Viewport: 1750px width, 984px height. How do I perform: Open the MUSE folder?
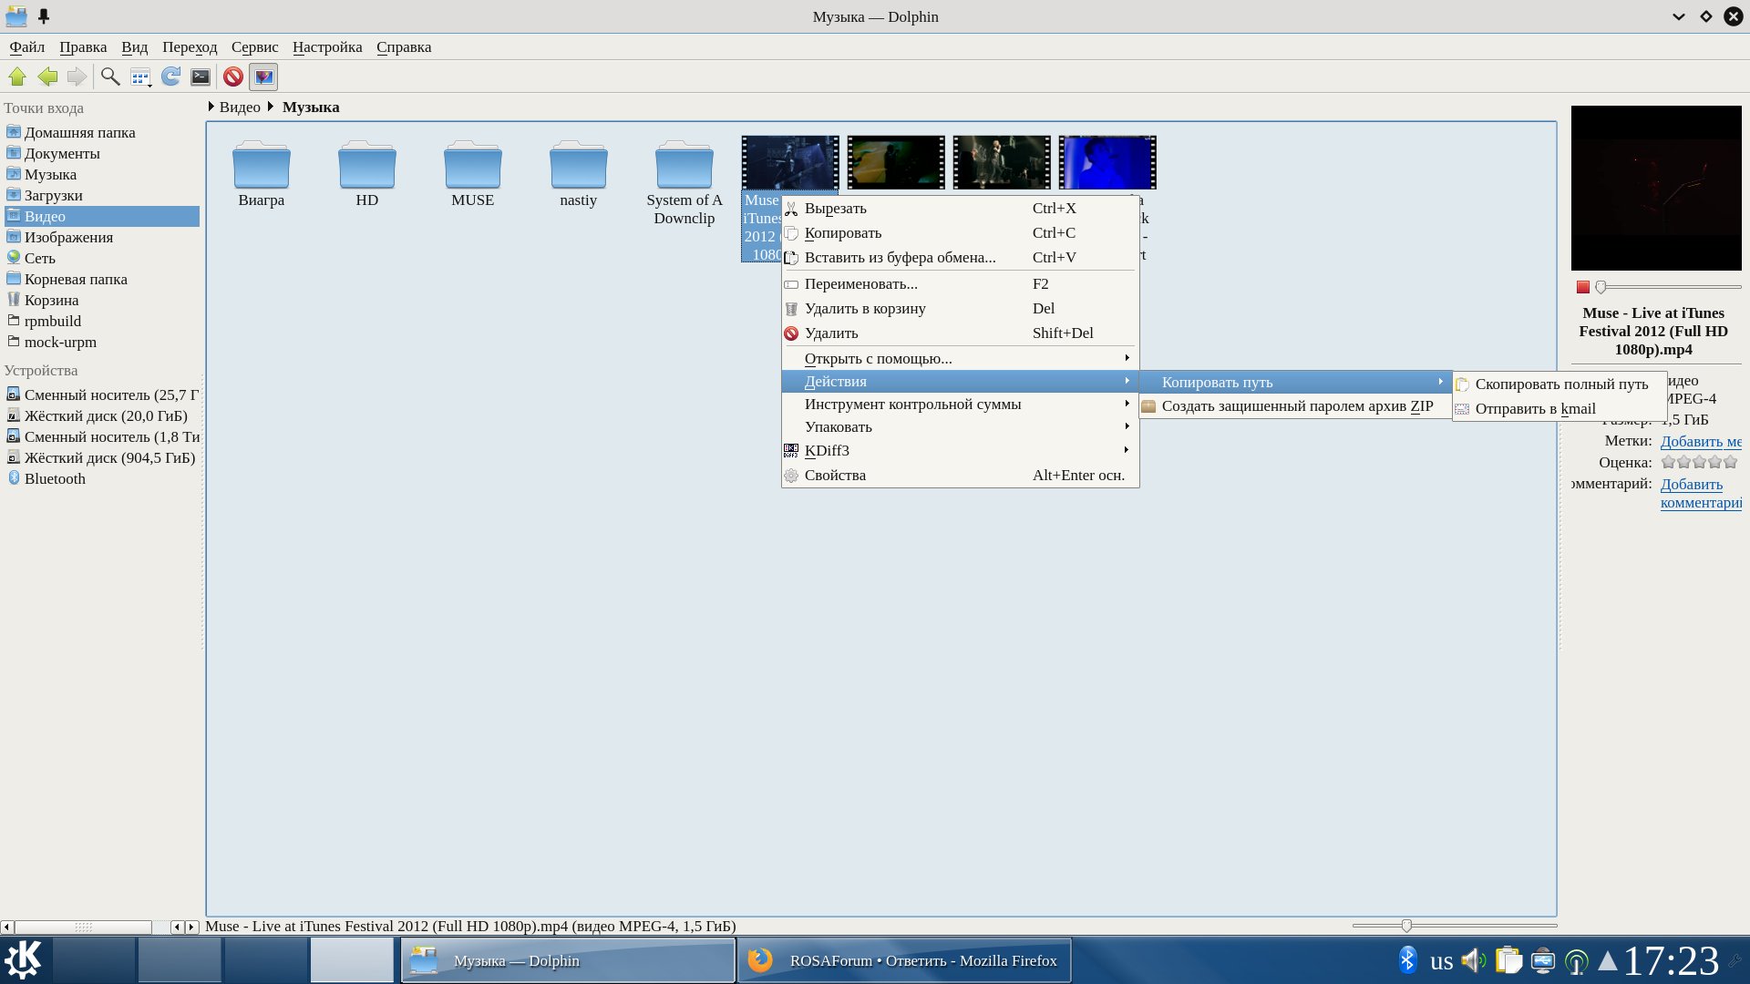pos(472,173)
